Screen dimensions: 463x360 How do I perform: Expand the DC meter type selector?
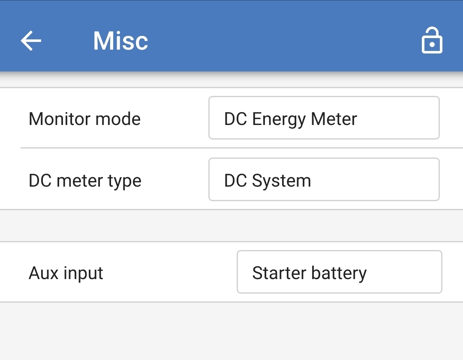pyautogui.click(x=324, y=179)
